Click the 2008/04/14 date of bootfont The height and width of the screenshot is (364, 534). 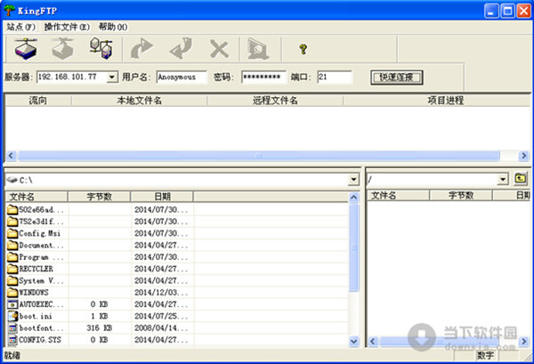pyautogui.click(x=161, y=328)
